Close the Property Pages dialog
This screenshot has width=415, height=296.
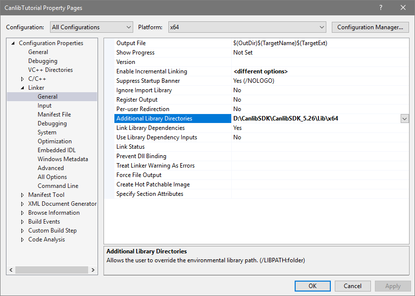pos(403,7)
